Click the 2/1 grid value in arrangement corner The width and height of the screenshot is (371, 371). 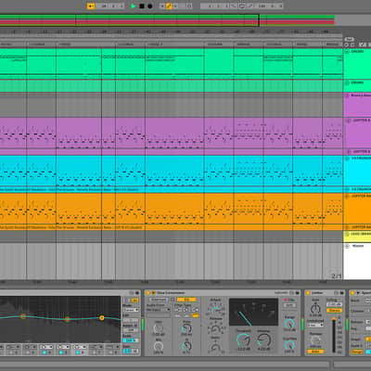click(x=337, y=275)
